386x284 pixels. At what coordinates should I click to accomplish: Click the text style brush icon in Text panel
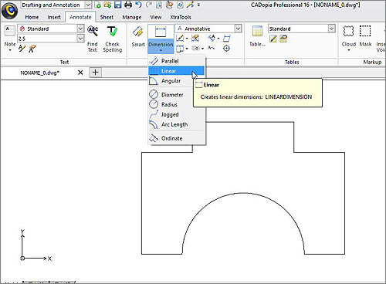coord(32,49)
